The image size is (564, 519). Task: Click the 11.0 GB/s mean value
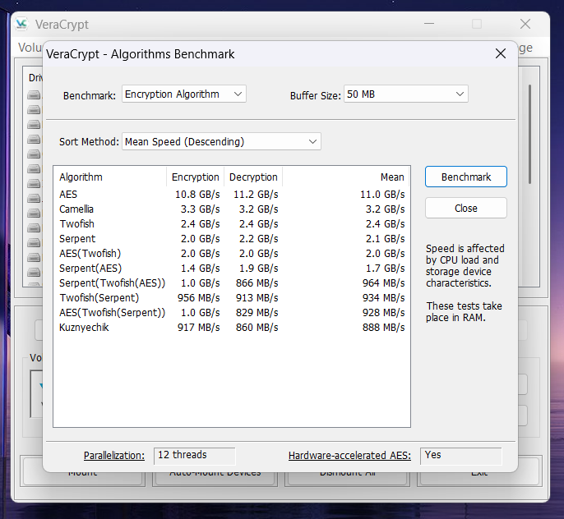pos(382,195)
